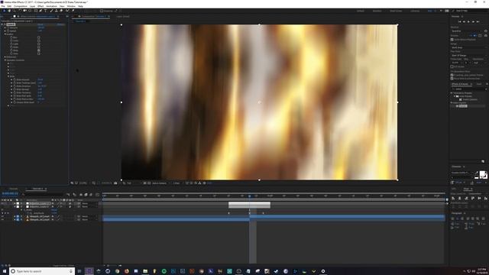
Task: Jump to first frame in Preview
Action: click(460, 21)
